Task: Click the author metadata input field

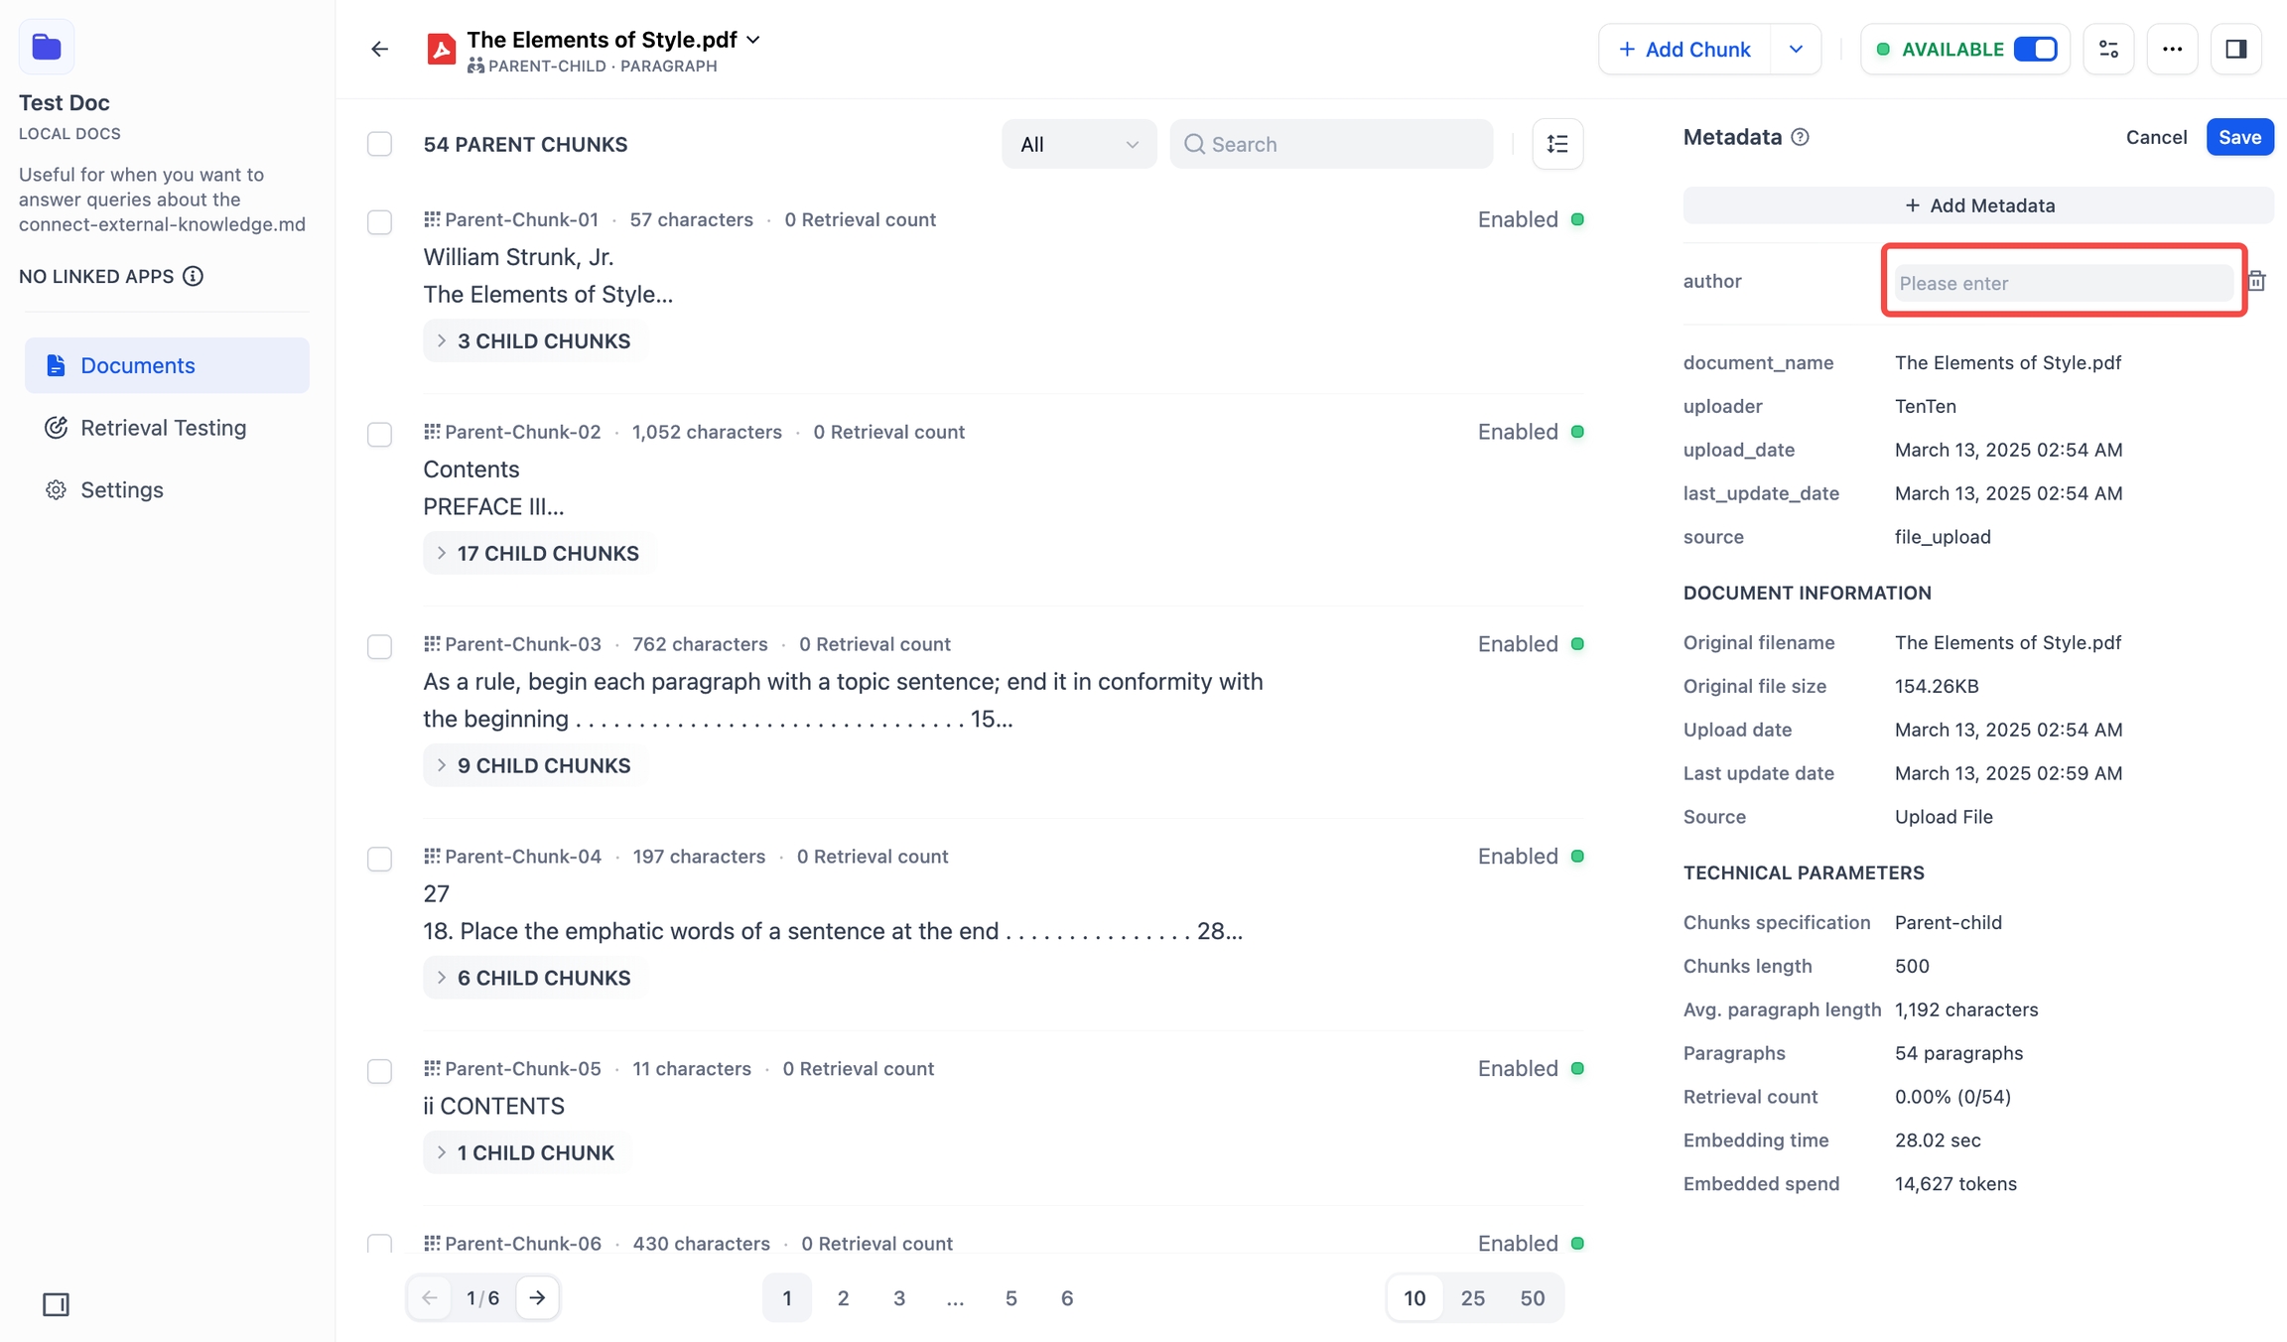Action: pos(2063,283)
